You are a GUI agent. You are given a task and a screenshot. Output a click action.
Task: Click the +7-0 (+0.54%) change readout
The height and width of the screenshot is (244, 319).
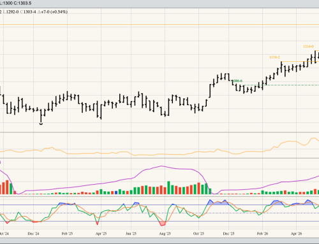[x=52, y=12]
